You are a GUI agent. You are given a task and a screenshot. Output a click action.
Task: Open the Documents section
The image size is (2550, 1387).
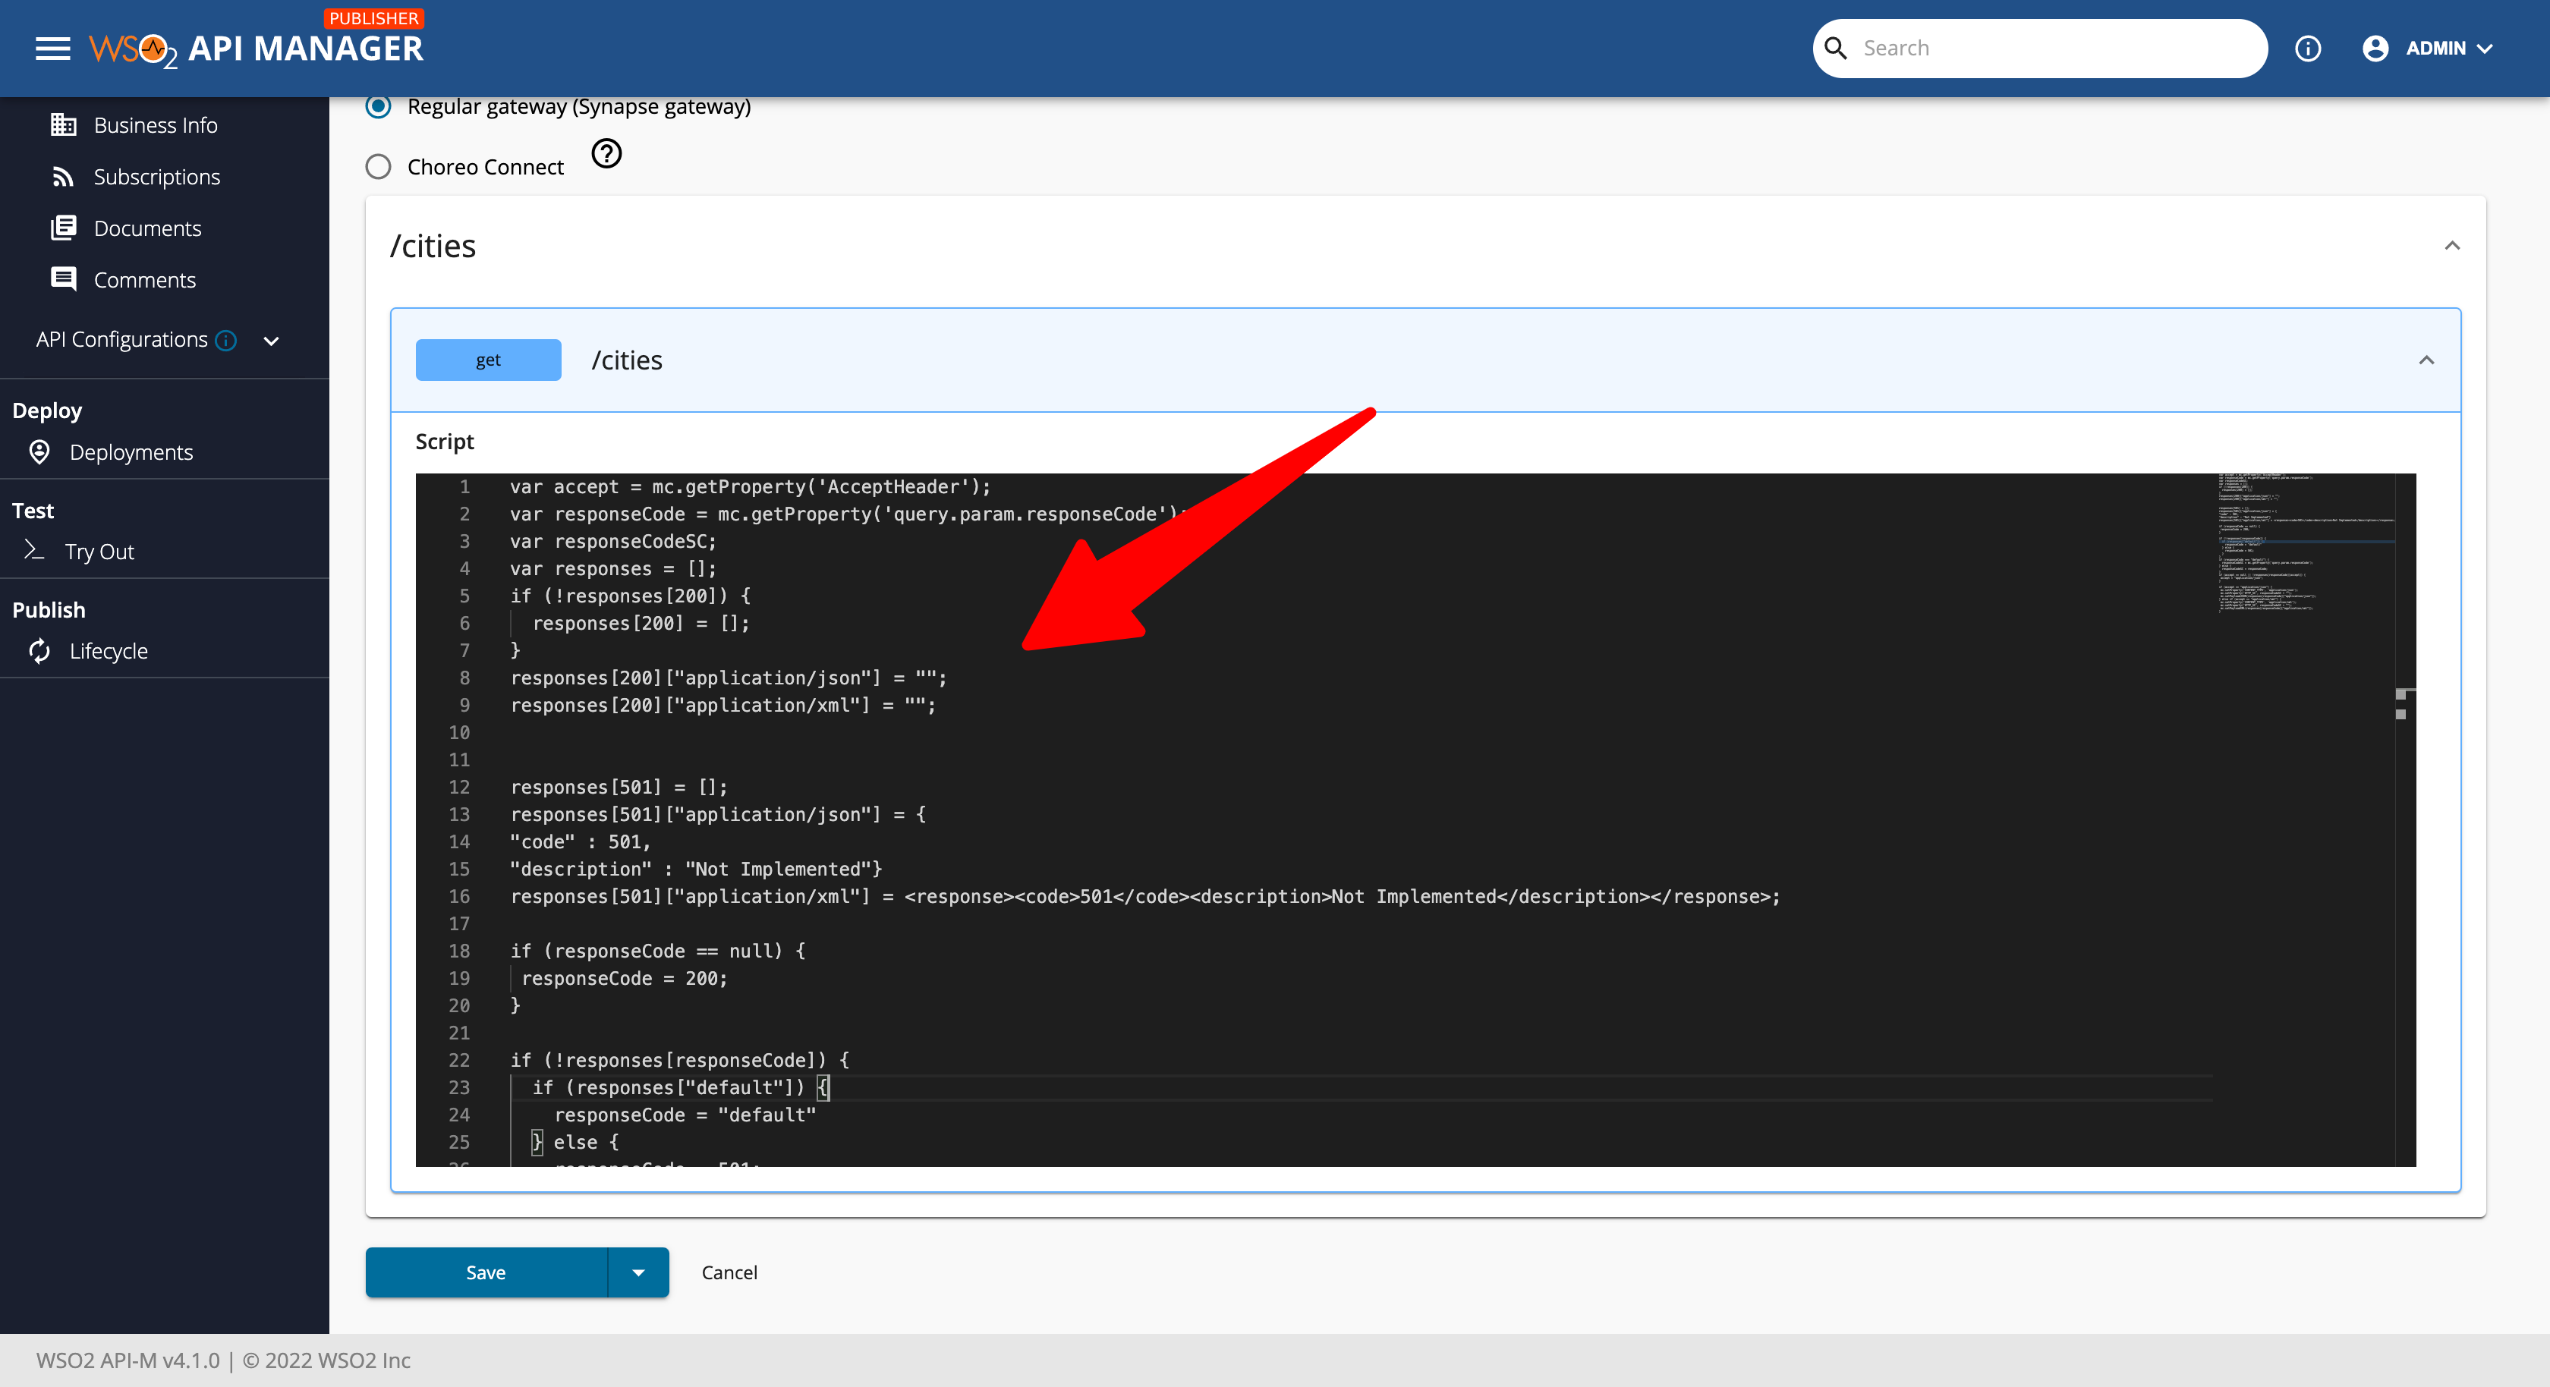[150, 228]
